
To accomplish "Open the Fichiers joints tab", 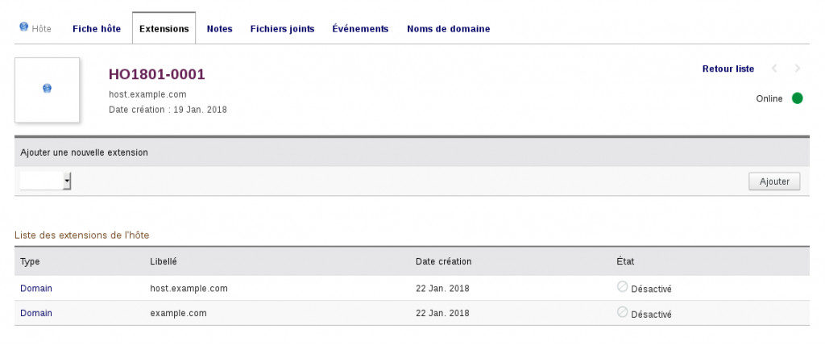I will click(x=282, y=28).
